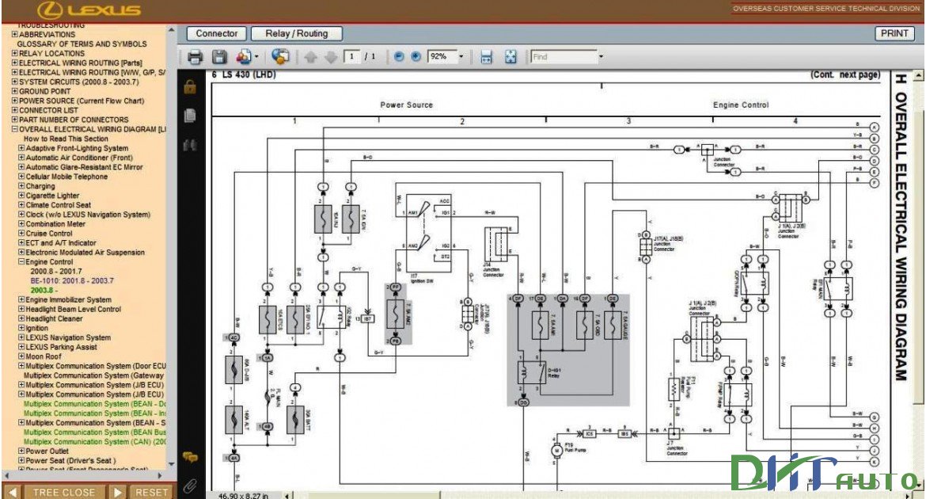
Task: Open the attachments paperclip icon
Action: (x=190, y=486)
